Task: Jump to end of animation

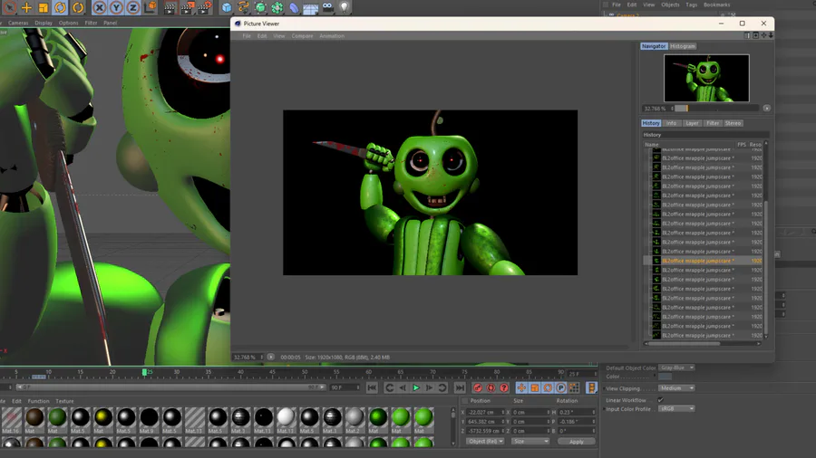Action: pos(460,388)
